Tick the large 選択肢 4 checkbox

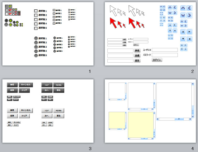[x=36, y=24]
